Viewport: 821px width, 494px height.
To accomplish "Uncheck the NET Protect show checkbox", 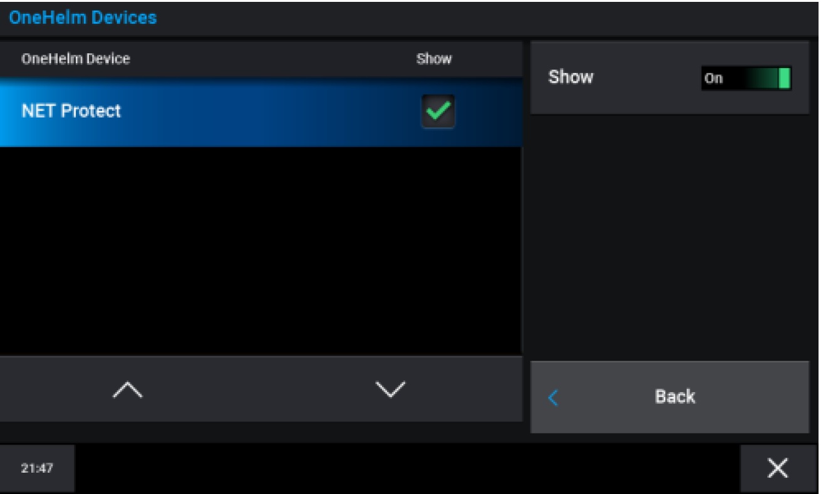I will pos(438,111).
